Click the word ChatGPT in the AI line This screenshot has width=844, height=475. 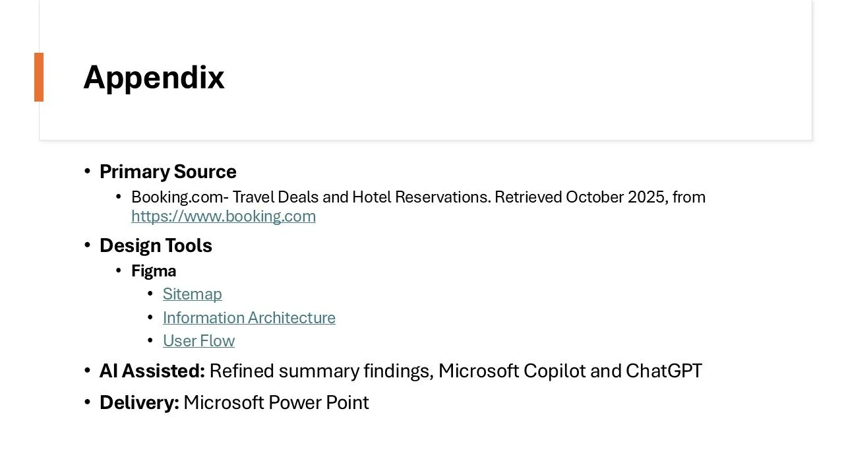(663, 371)
